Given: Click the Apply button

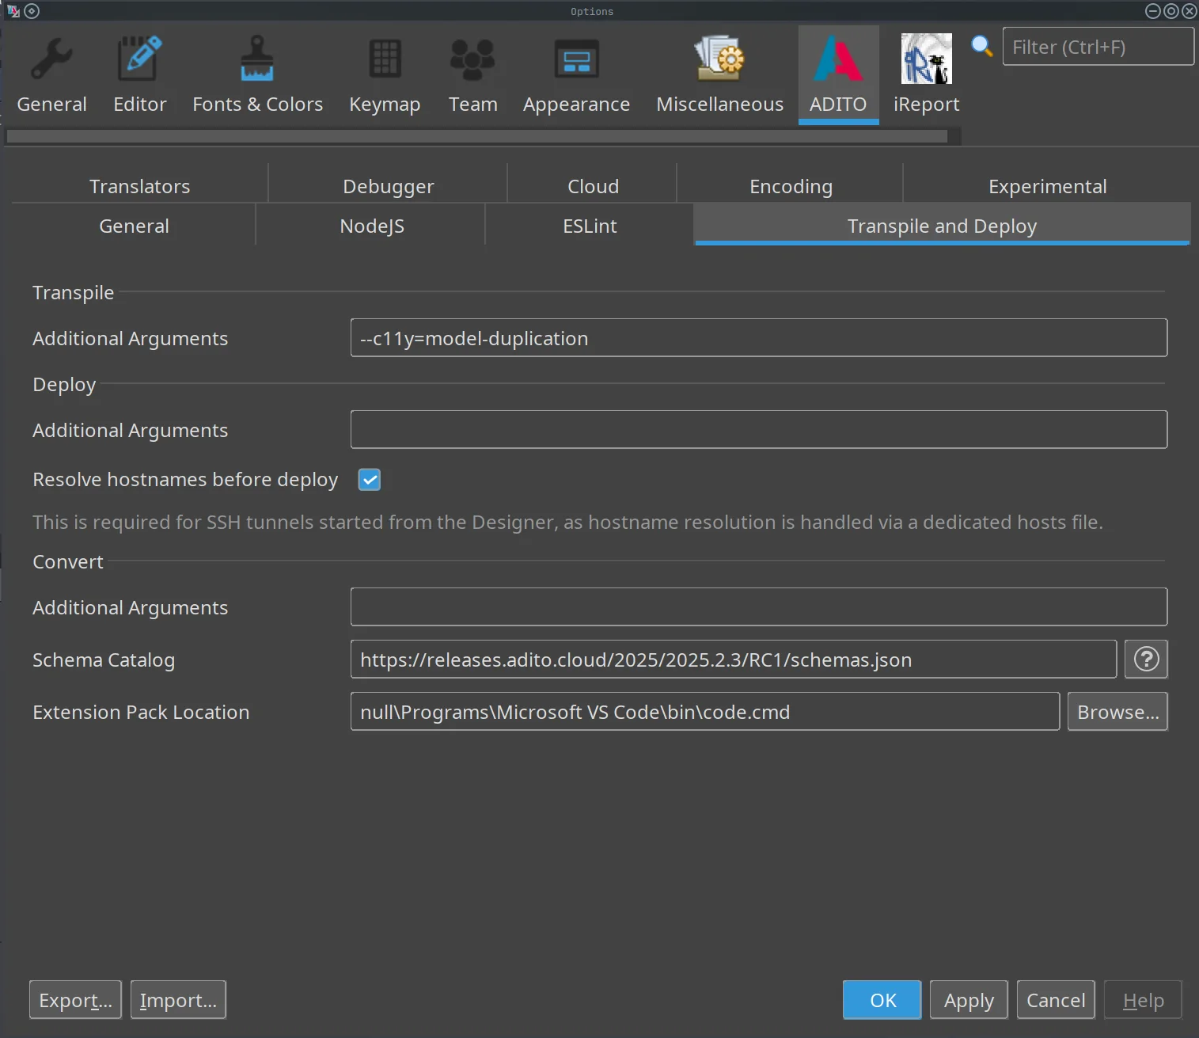Looking at the screenshot, I should 969,1000.
